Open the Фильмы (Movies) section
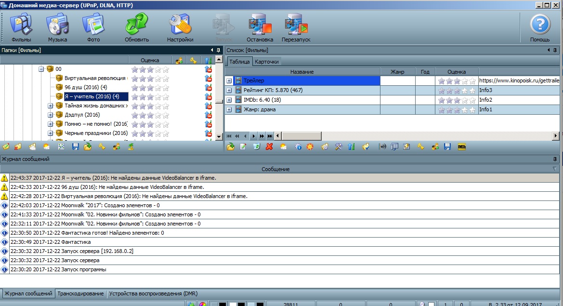This screenshot has height=306, width=563. [21, 28]
